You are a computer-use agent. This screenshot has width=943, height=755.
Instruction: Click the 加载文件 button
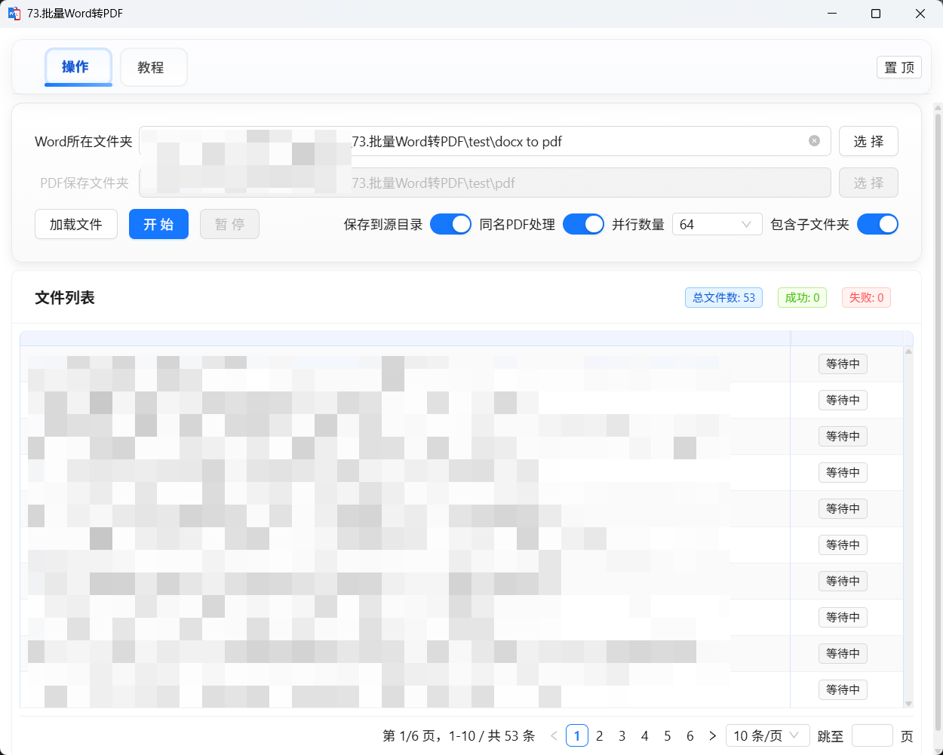pos(76,224)
